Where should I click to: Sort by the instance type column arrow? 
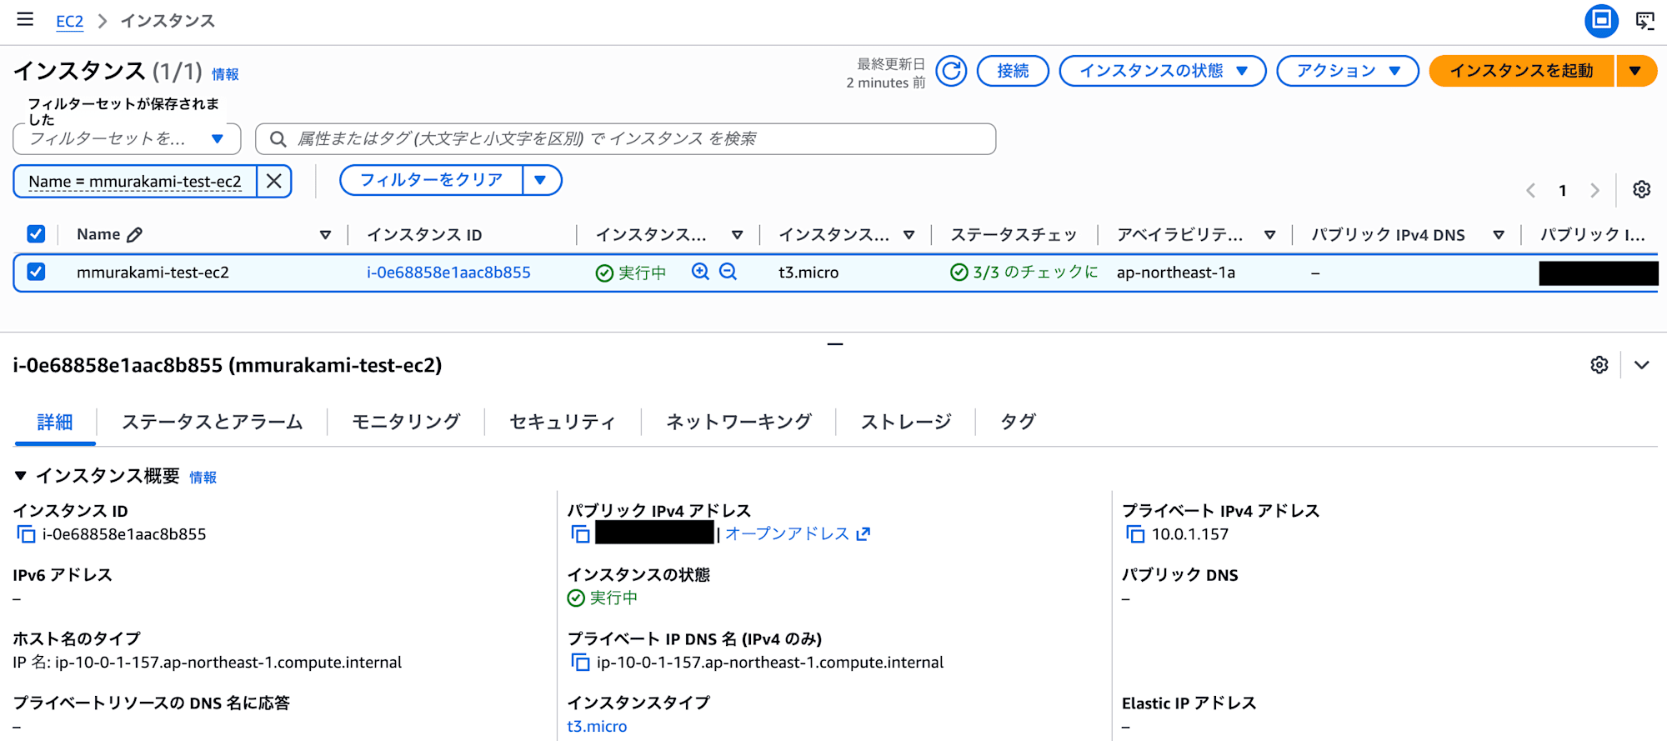pyautogui.click(x=909, y=235)
